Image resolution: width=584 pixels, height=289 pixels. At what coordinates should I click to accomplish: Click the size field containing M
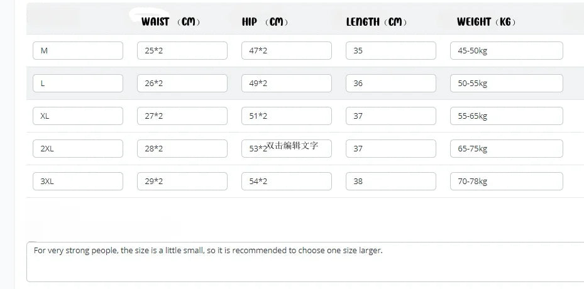[78, 51]
